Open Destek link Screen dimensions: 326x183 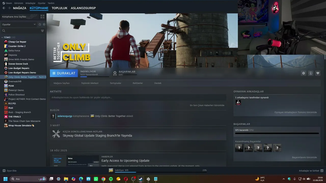[x=158, y=83]
